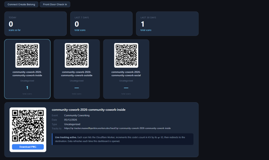Open the Last 30 Days stat card

tap(167, 24)
